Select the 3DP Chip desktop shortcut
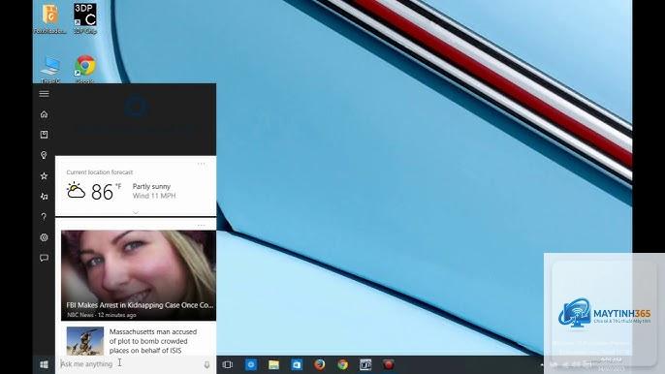The width and height of the screenshot is (665, 374). (85, 18)
